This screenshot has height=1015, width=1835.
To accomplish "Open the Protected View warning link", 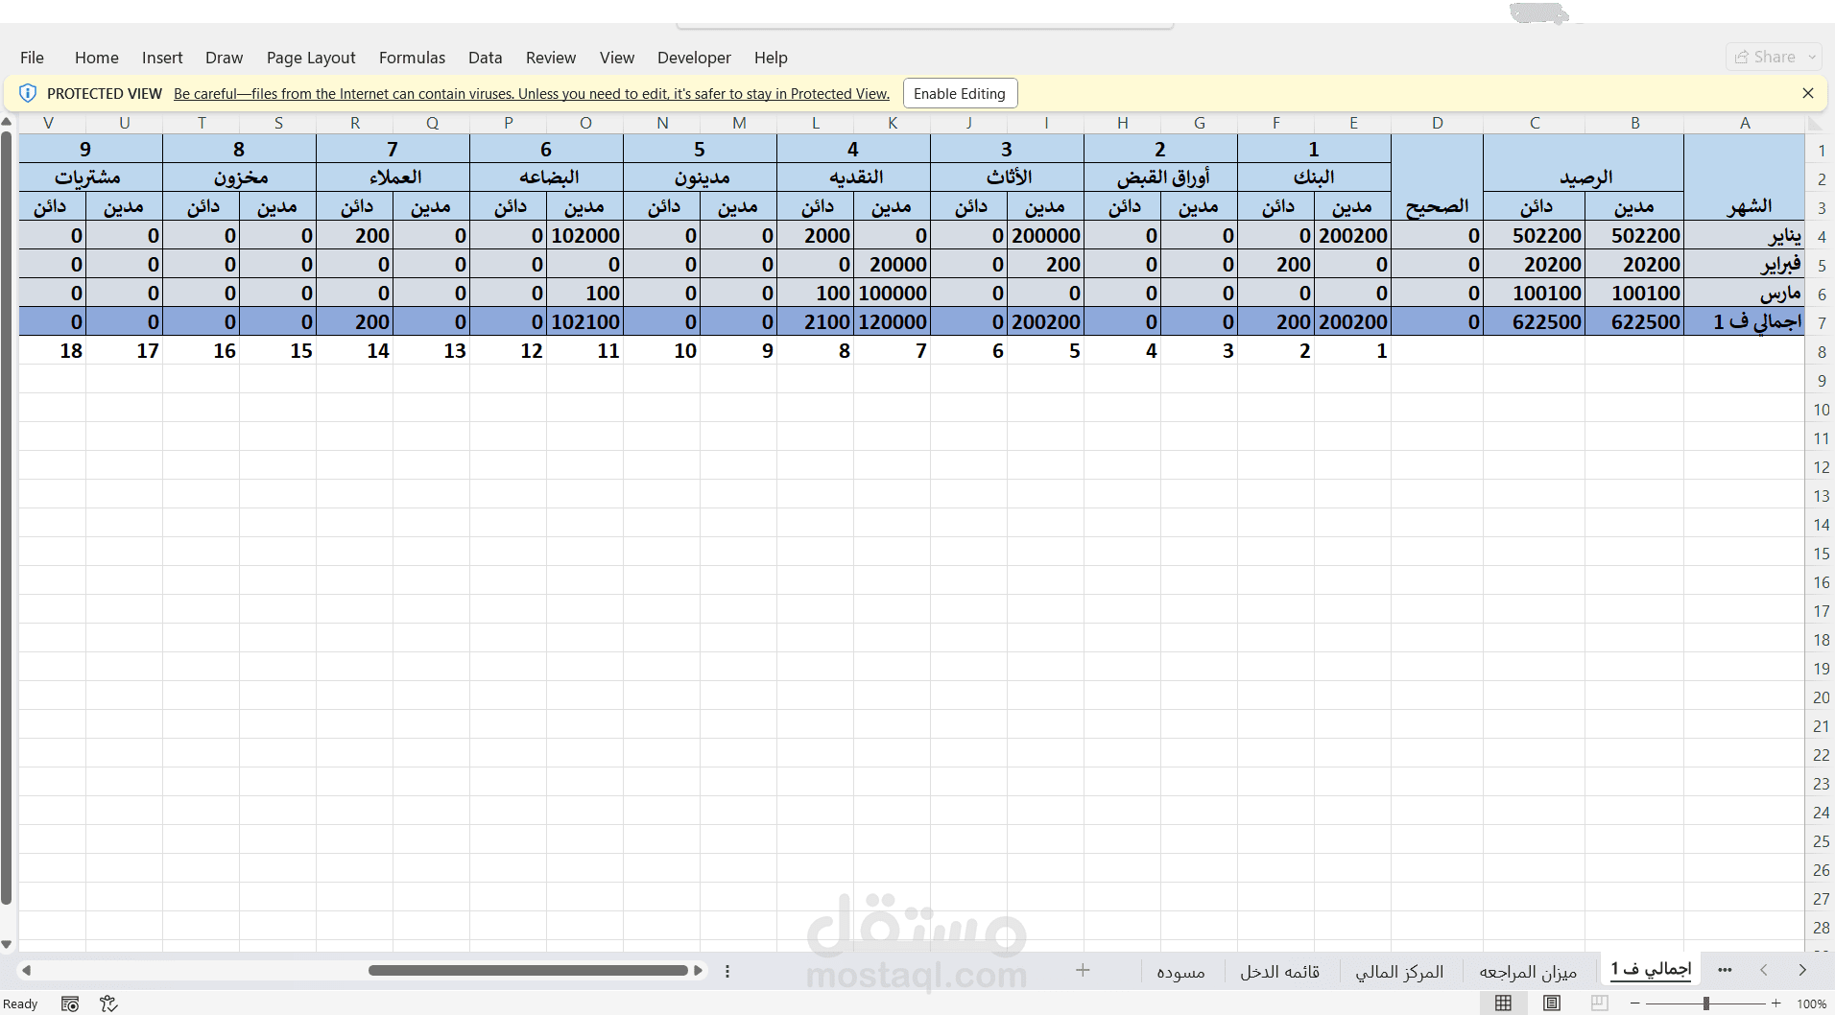I will pos(532,94).
